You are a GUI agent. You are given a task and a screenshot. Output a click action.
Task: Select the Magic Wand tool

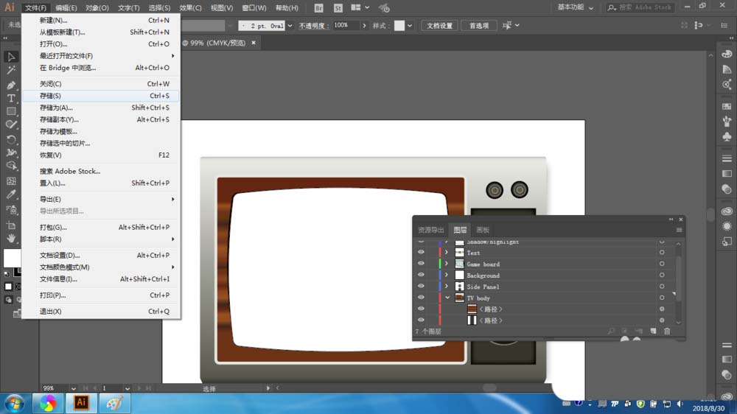click(x=11, y=71)
